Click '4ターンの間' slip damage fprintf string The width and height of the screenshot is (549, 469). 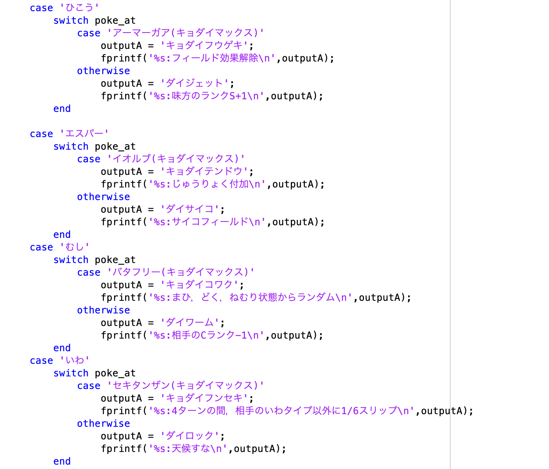(282, 411)
